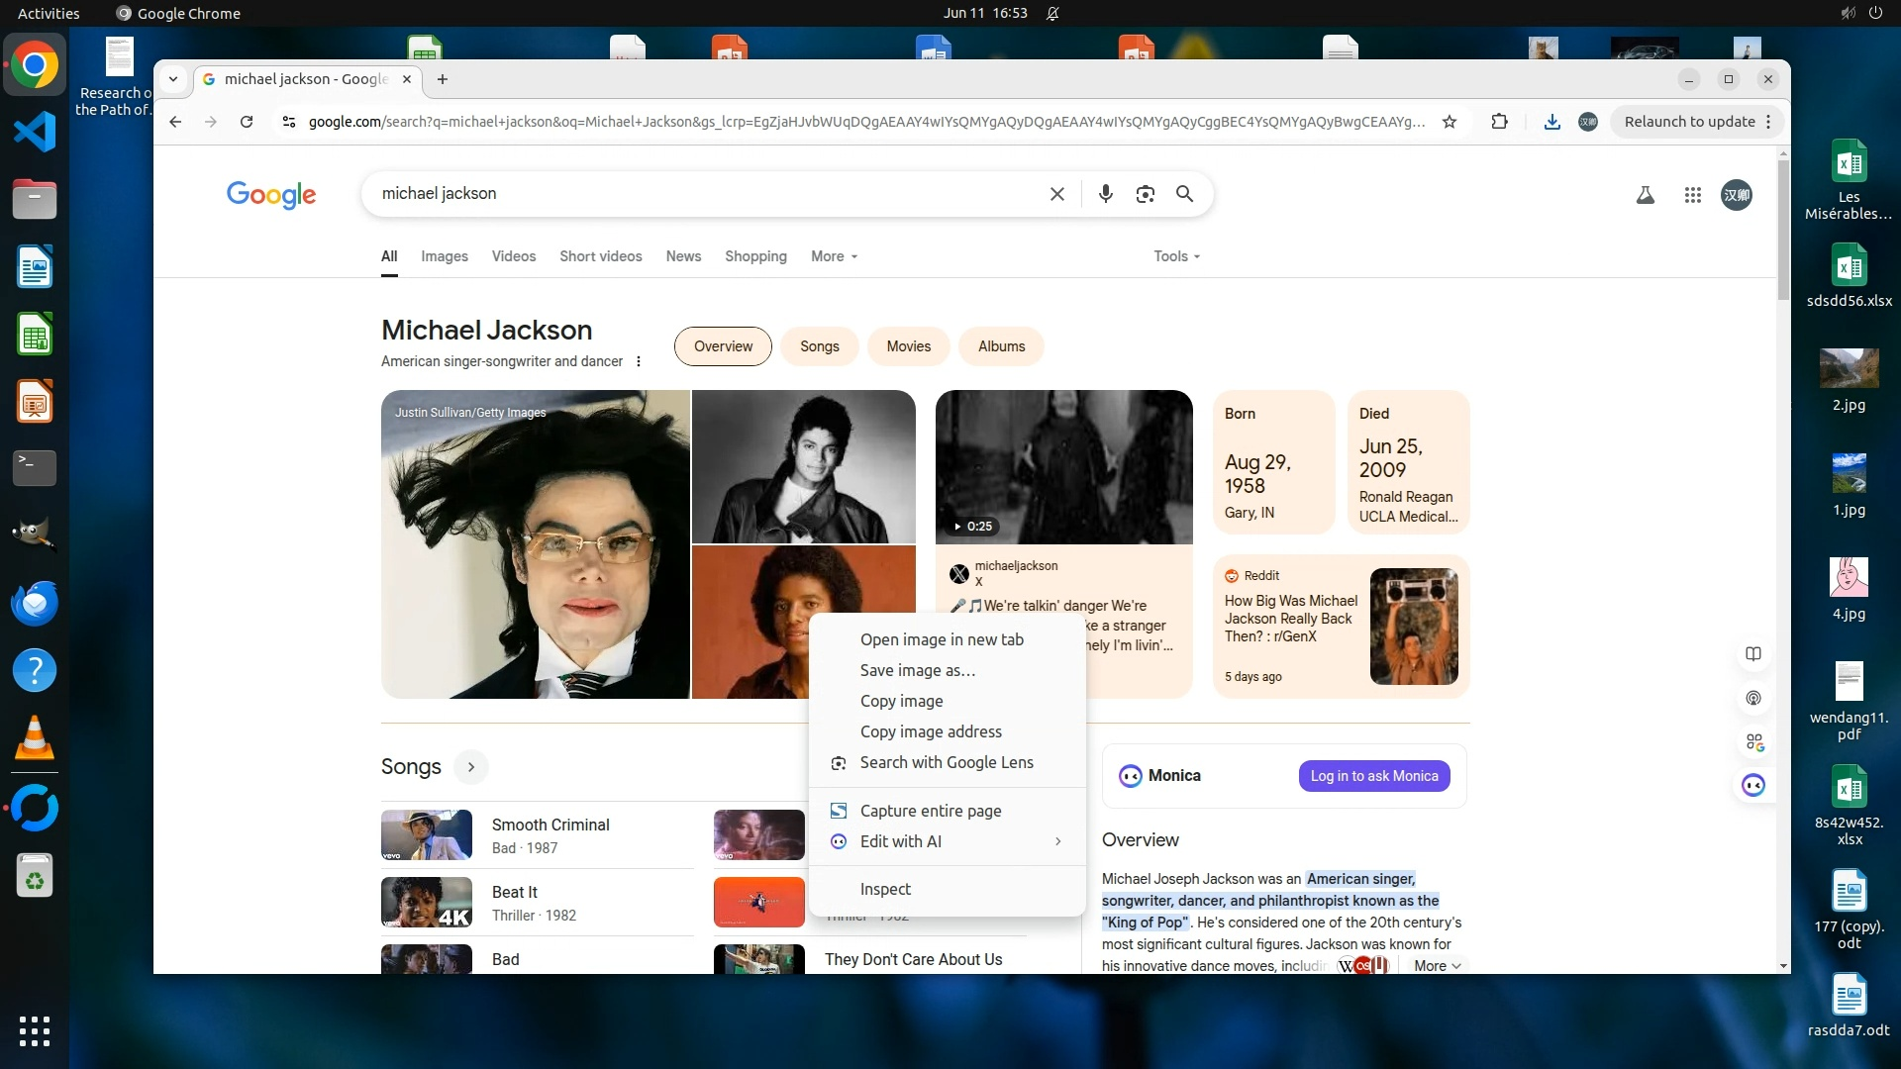The width and height of the screenshot is (1901, 1069).
Task: Select the Albums filter chip
Action: [x=1001, y=346]
